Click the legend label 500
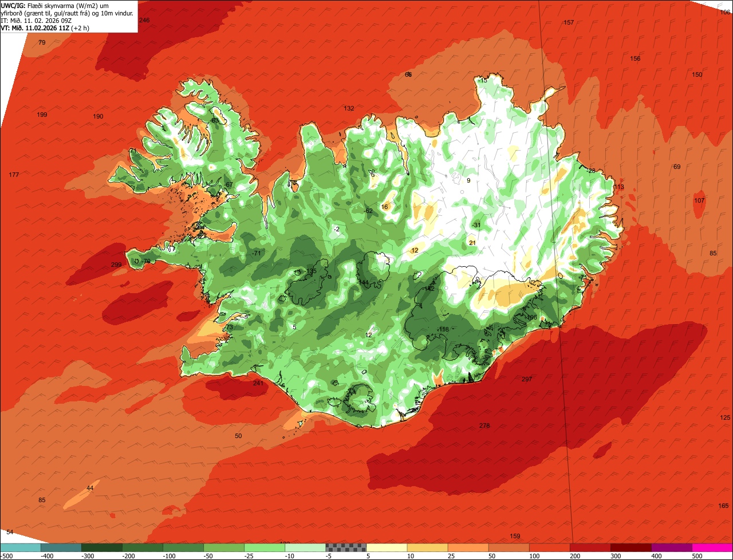The image size is (733, 560). [x=697, y=556]
